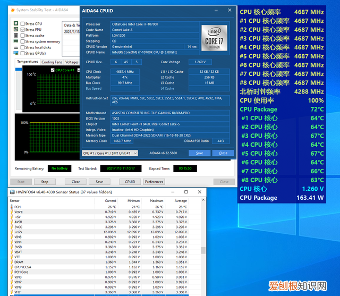
Task: Click the VIN7 row voltage icon
Action: (12, 282)
